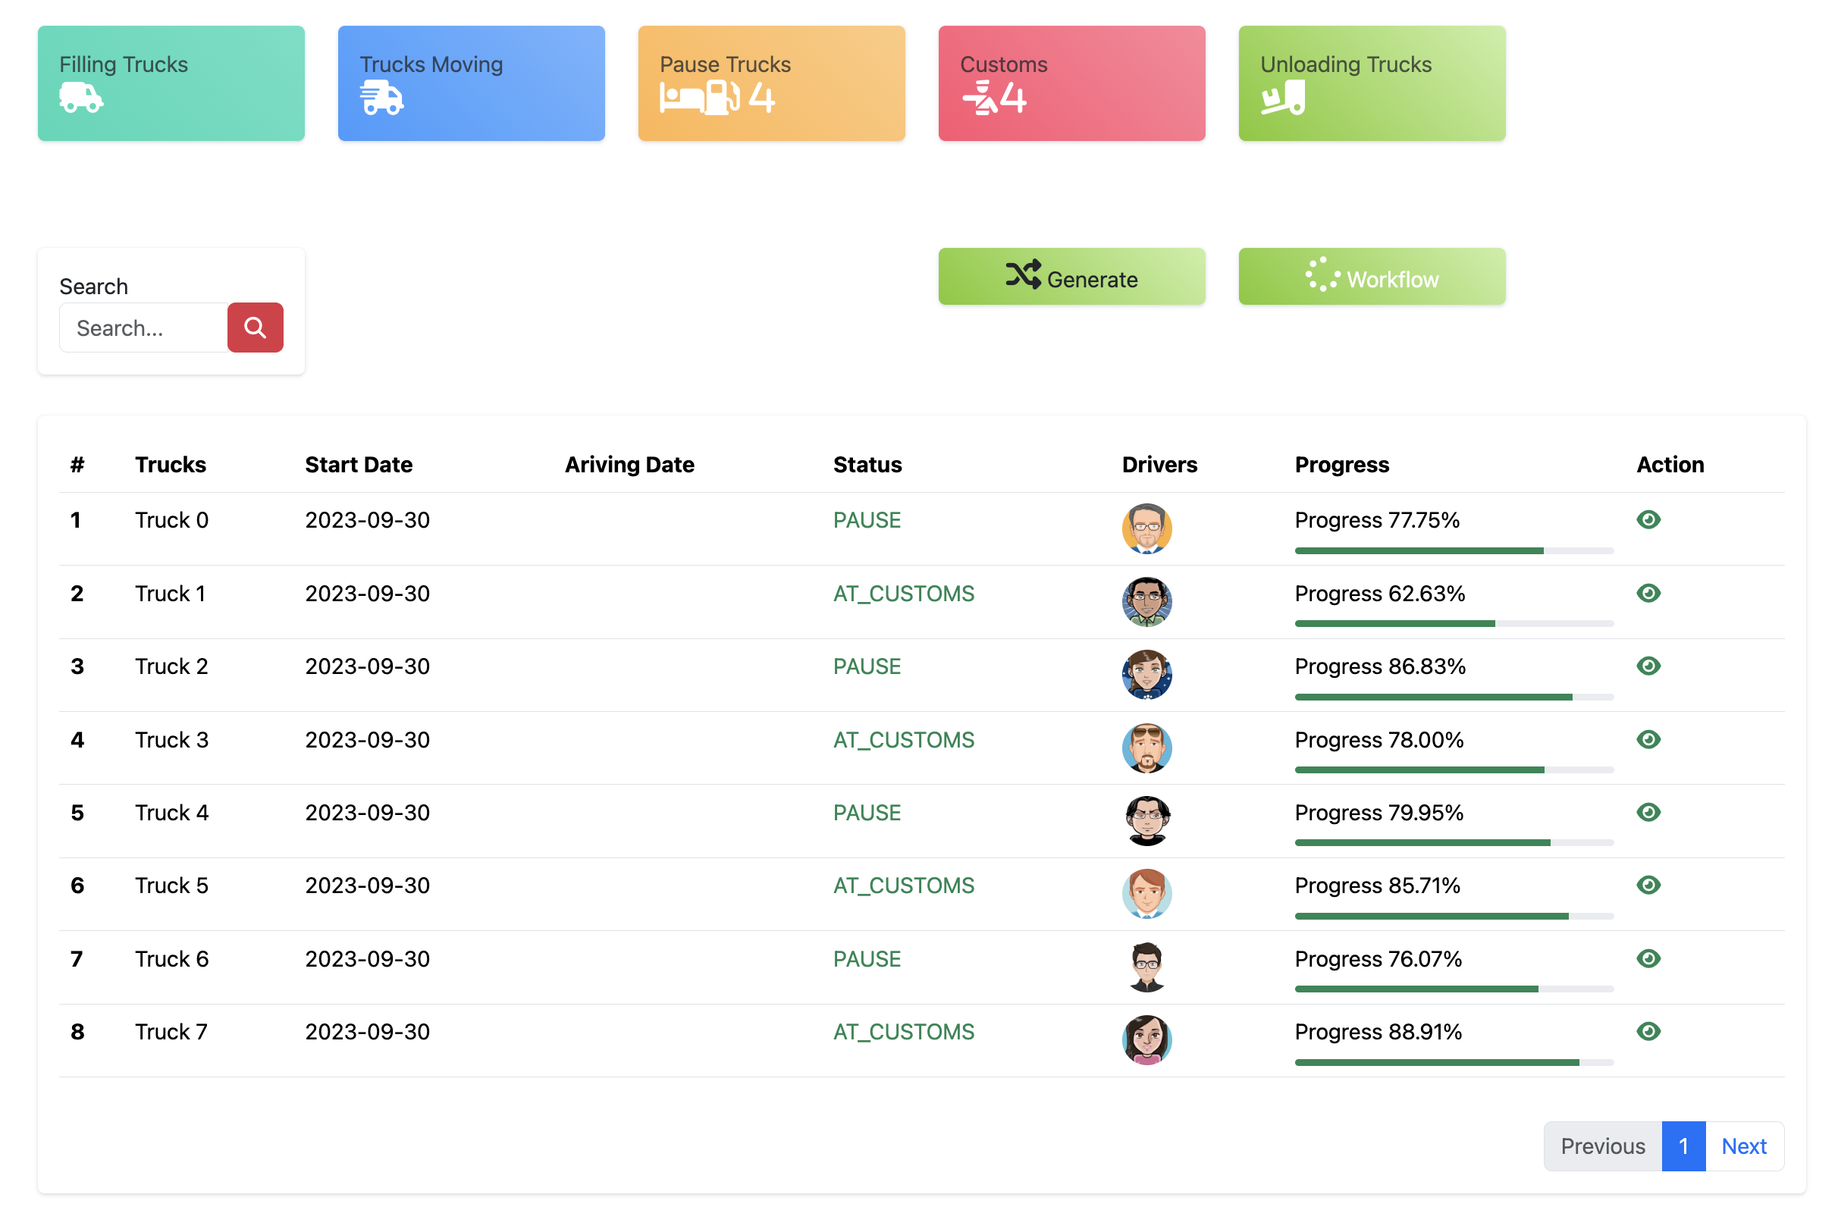Click the Filling Trucks truck icon
The image size is (1838, 1210).
click(x=81, y=98)
